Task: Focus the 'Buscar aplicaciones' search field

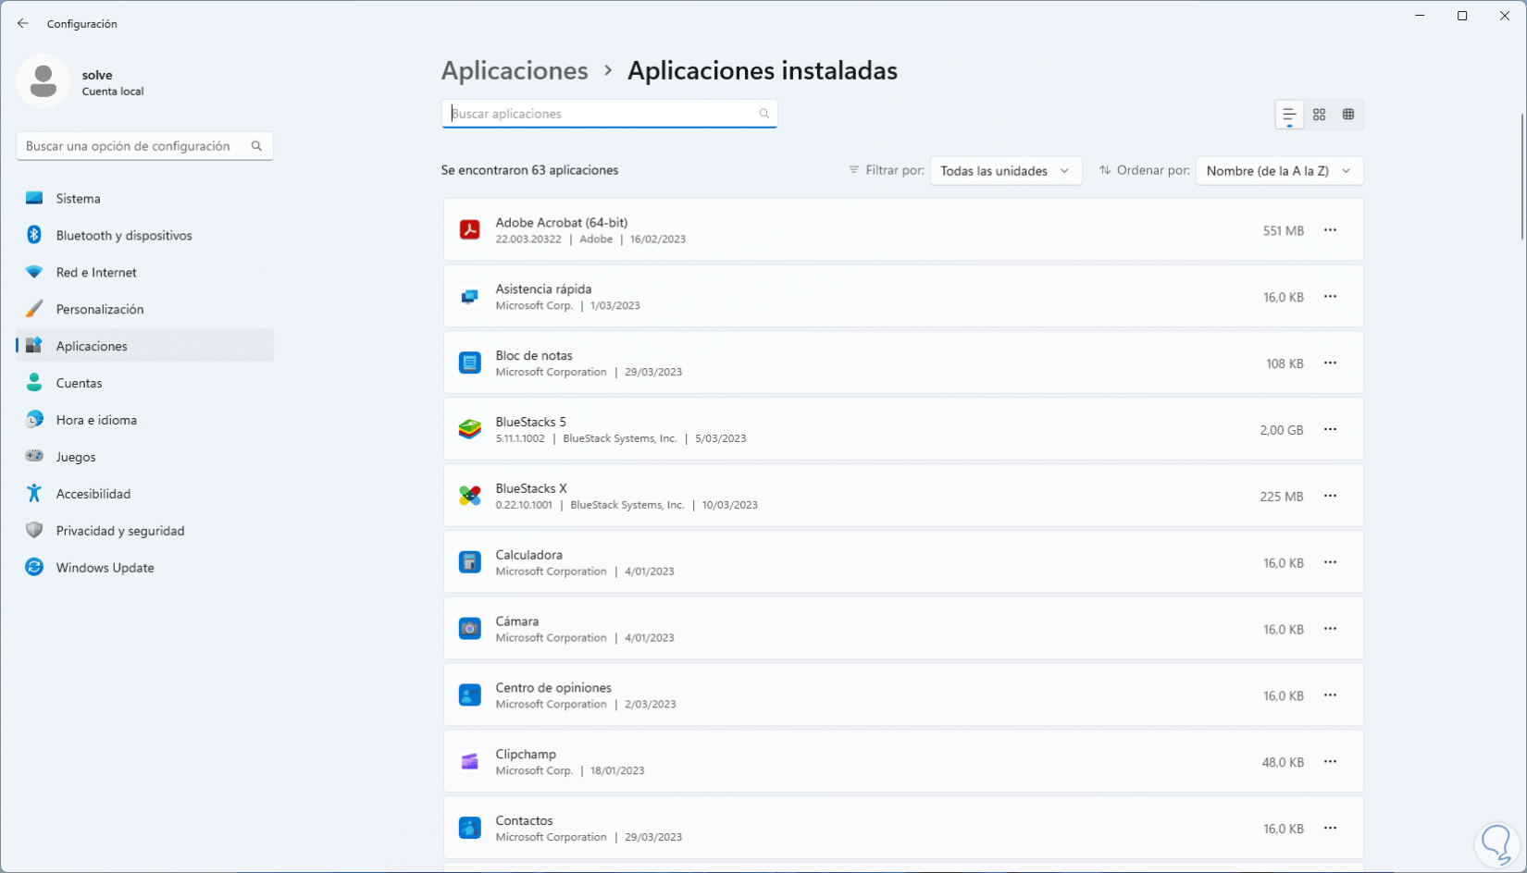Action: pyautogui.click(x=602, y=114)
